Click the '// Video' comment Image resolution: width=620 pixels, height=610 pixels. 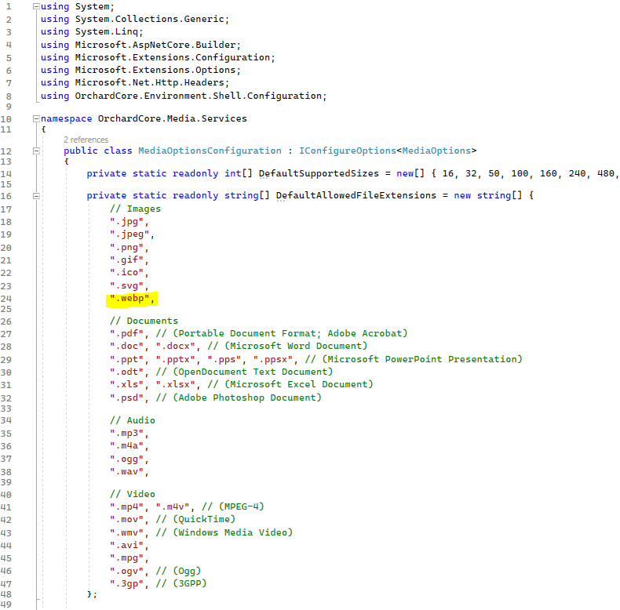click(133, 494)
